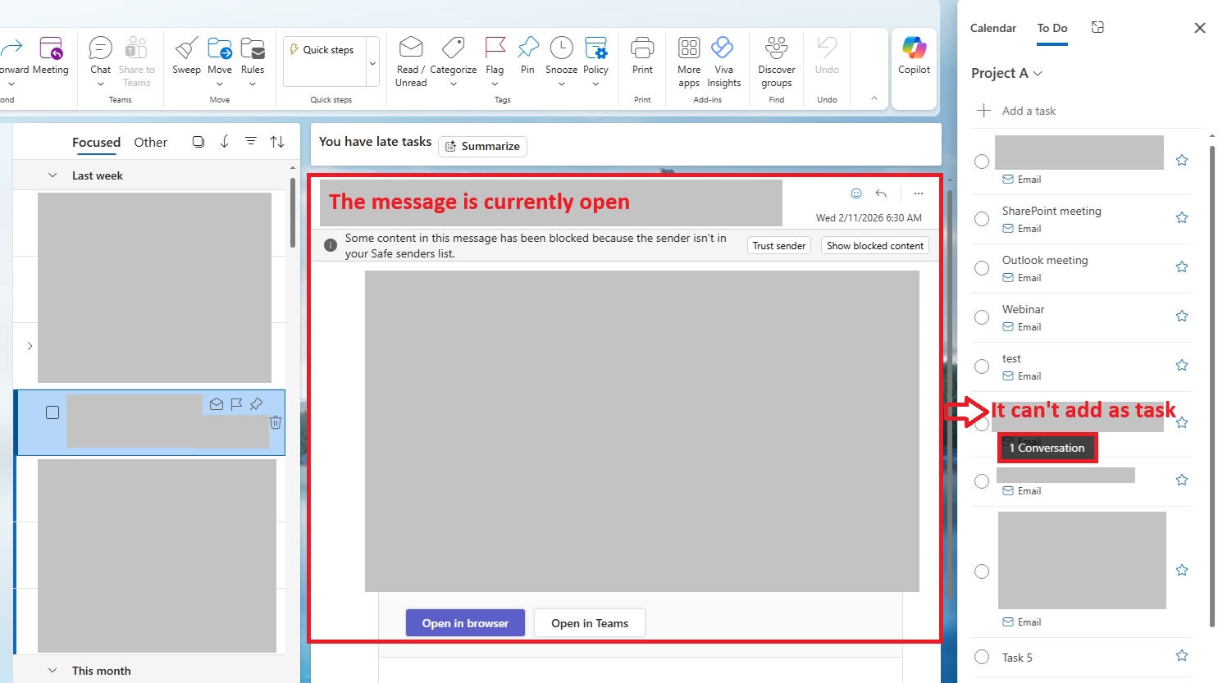The height and width of the screenshot is (683, 1218).
Task: Print the current message
Action: (x=642, y=47)
